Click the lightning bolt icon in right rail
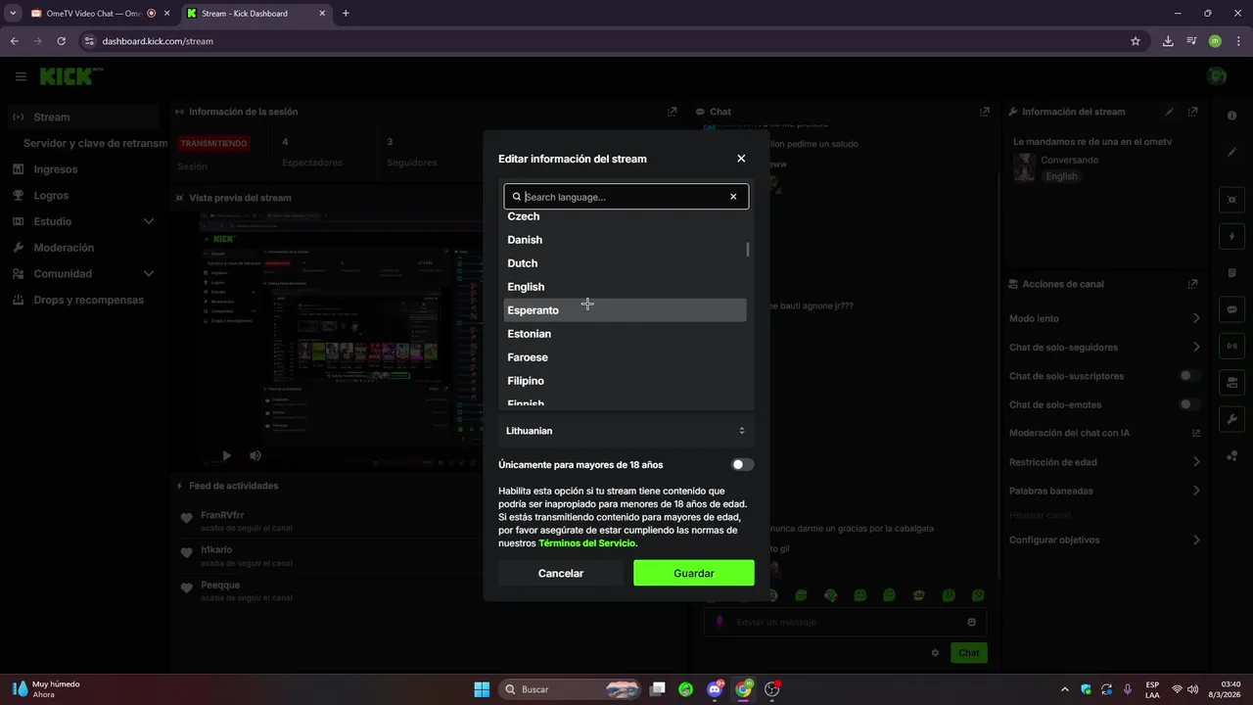The height and width of the screenshot is (705, 1253). [x=1231, y=237]
